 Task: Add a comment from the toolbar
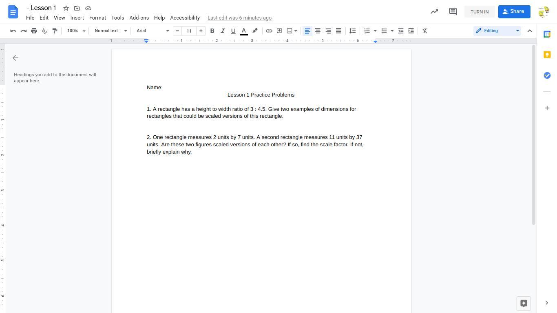tap(279, 31)
